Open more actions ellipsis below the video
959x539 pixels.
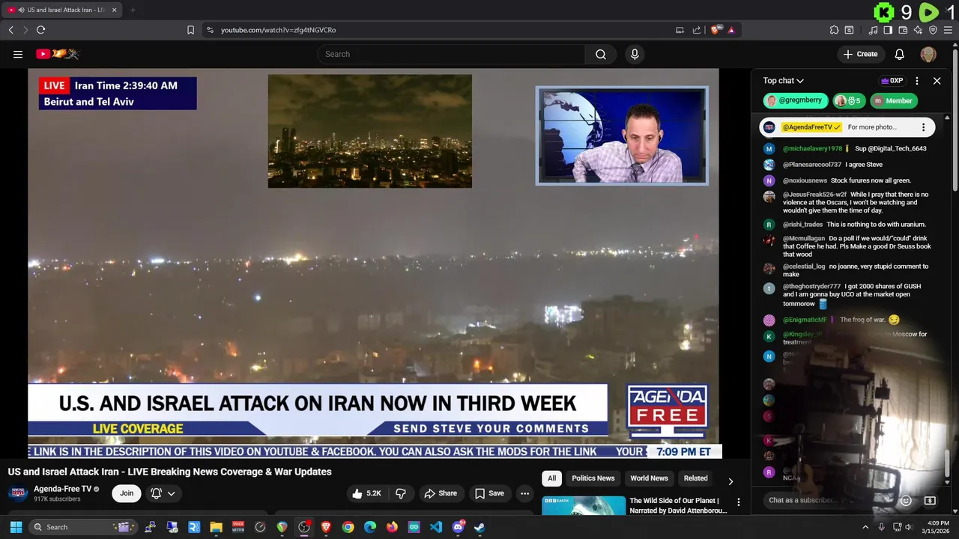click(524, 493)
